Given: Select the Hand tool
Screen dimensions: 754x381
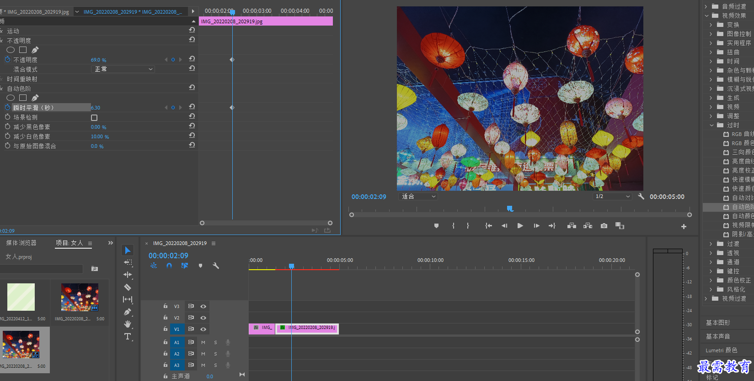Looking at the screenshot, I should (128, 324).
